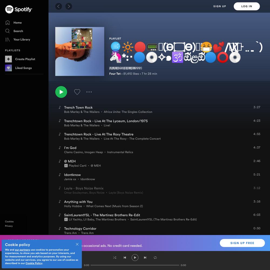Viewport: 270px width, 270px height.
Task: Click music note icon beside Anything with You
Action: coord(60,202)
